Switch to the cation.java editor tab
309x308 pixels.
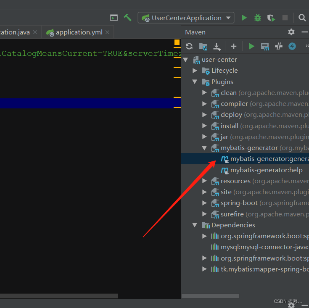pyautogui.click(x=15, y=32)
